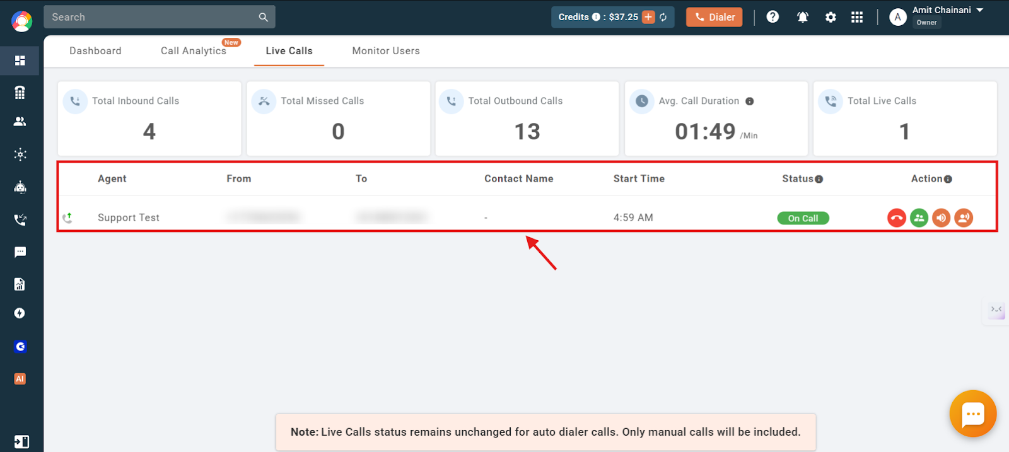Click the Avg. Call Duration card
Image resolution: width=1009 pixels, height=452 pixels.
pyautogui.click(x=716, y=119)
